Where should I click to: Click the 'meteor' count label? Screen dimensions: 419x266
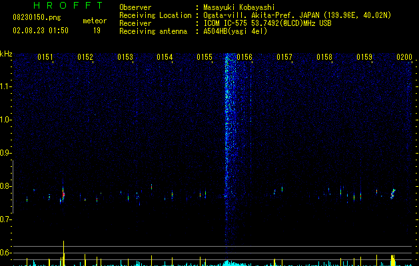tap(95, 21)
